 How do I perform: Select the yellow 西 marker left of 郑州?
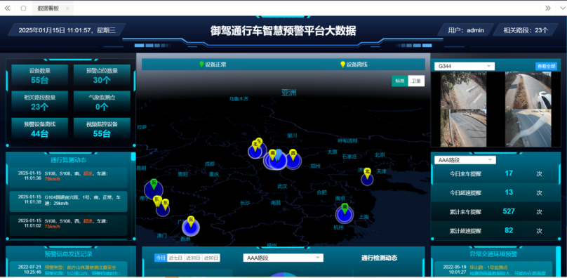pos(293,155)
